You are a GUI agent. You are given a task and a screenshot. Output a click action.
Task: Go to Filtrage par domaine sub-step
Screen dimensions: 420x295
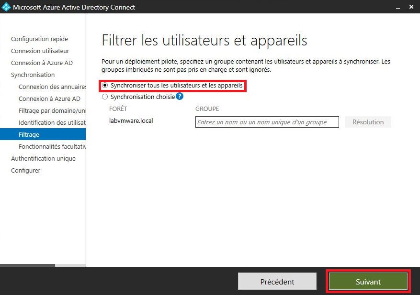52,111
